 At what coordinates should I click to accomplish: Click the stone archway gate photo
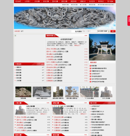pyautogui.click(x=102, y=47)
